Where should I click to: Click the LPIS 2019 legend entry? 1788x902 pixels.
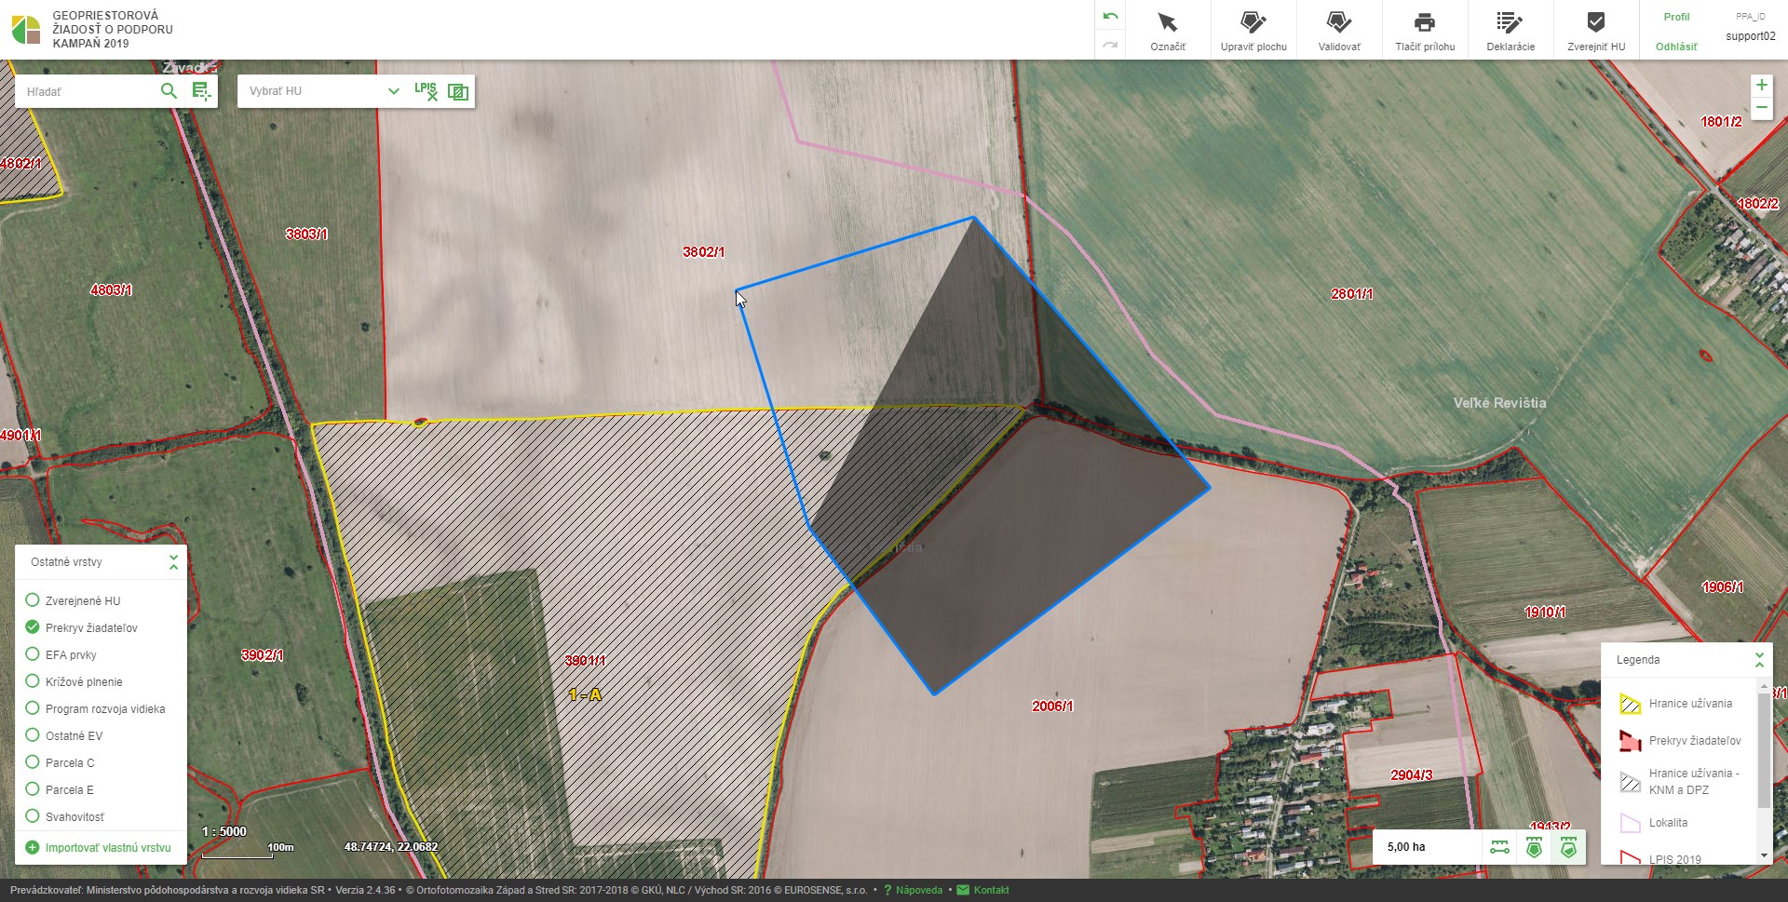pyautogui.click(x=1661, y=858)
